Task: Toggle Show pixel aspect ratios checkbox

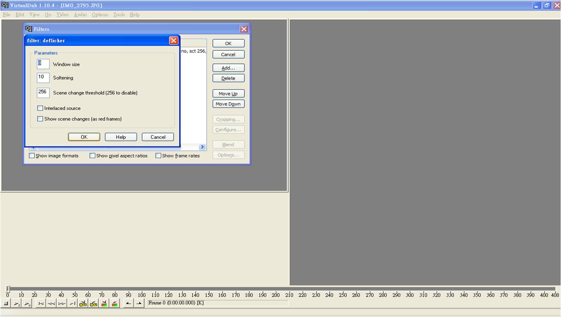Action: [92, 156]
